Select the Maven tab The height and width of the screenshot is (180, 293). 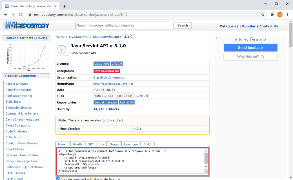click(x=63, y=144)
